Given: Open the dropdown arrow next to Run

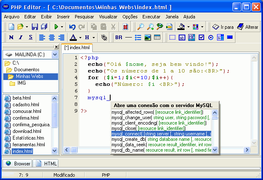Looking at the screenshot, I should click(62, 27).
